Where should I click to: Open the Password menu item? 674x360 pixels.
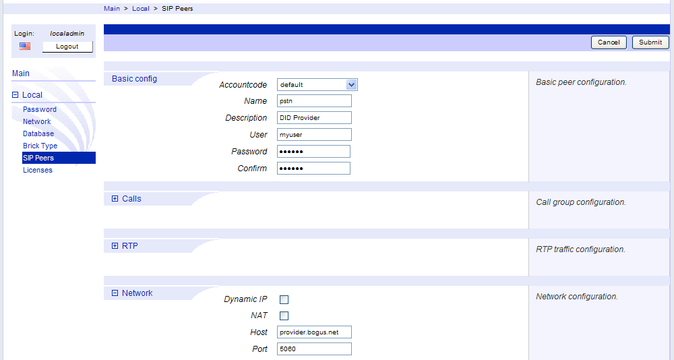tap(40, 109)
